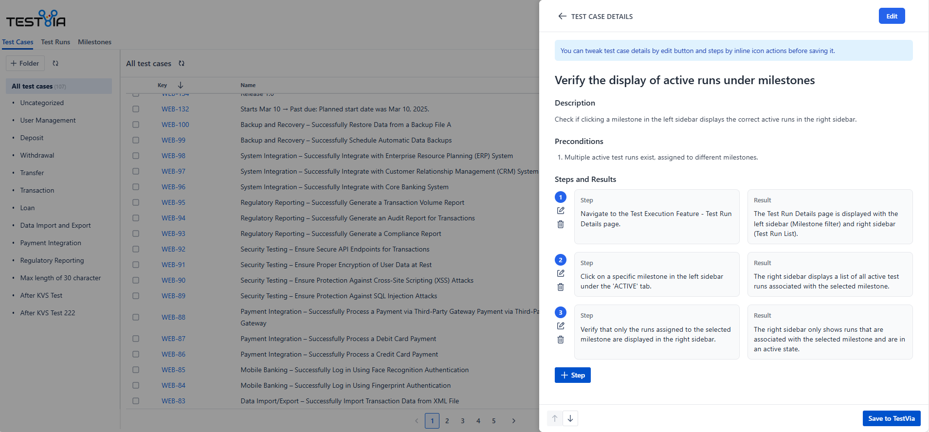
Task: Delete step 3 with the trash icon
Action: click(x=561, y=340)
